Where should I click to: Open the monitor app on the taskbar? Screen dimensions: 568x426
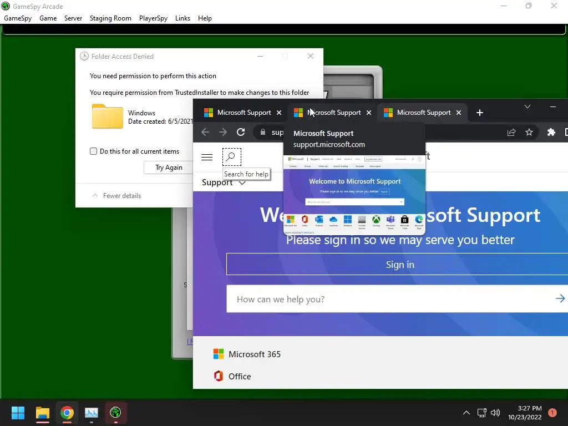[92, 413]
